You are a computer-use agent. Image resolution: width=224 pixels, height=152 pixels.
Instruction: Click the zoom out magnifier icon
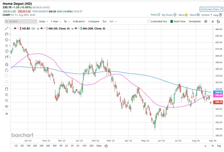7,101
